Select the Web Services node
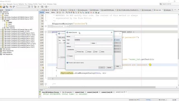 tap(6, 49)
